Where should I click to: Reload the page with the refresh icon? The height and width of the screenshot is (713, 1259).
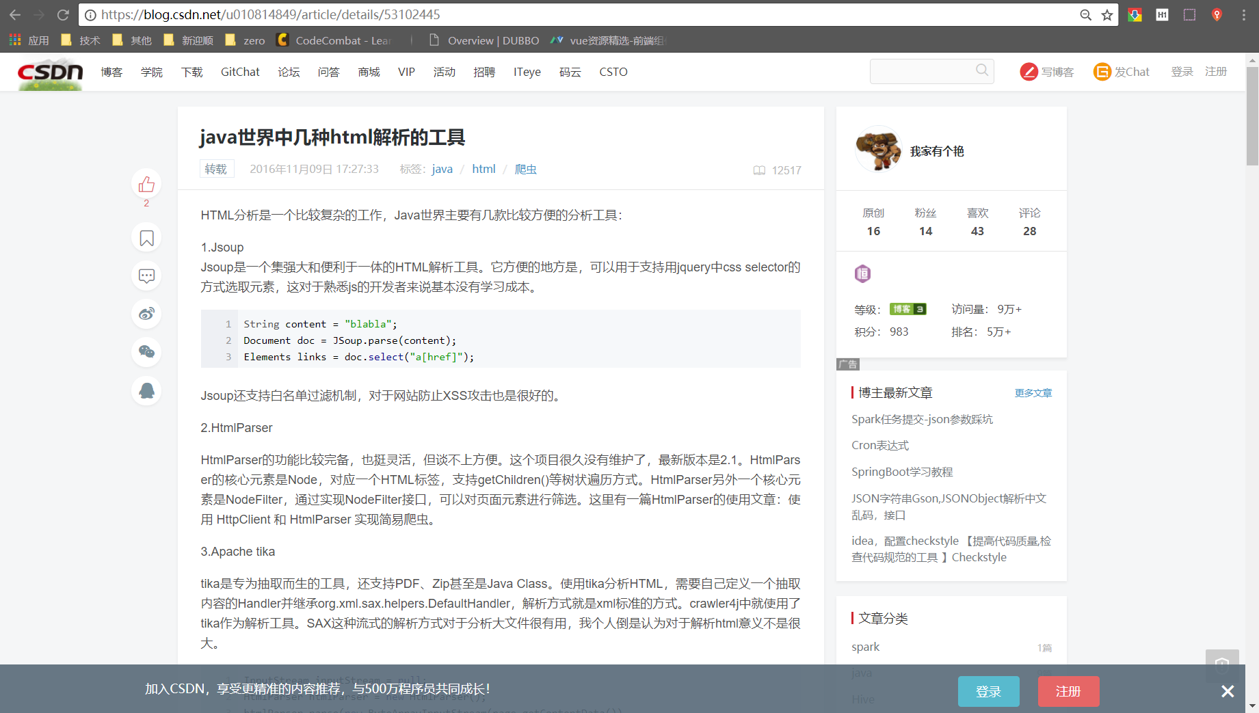coord(63,14)
